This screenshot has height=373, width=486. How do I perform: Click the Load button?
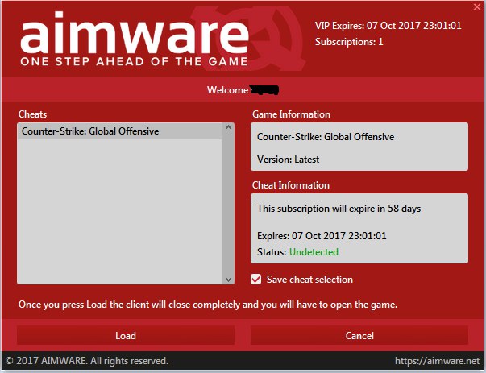point(126,335)
